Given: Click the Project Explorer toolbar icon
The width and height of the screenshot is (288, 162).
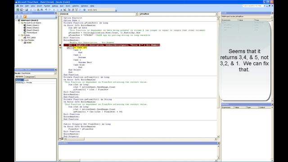Looking at the screenshot, I should (x=69, y=10).
